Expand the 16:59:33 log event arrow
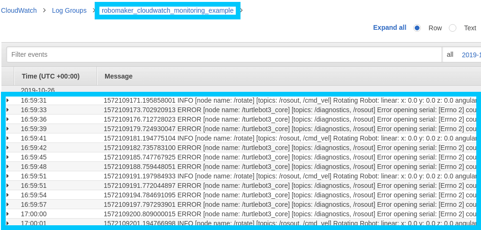Image resolution: width=481 pixels, height=230 pixels. tap(8, 110)
